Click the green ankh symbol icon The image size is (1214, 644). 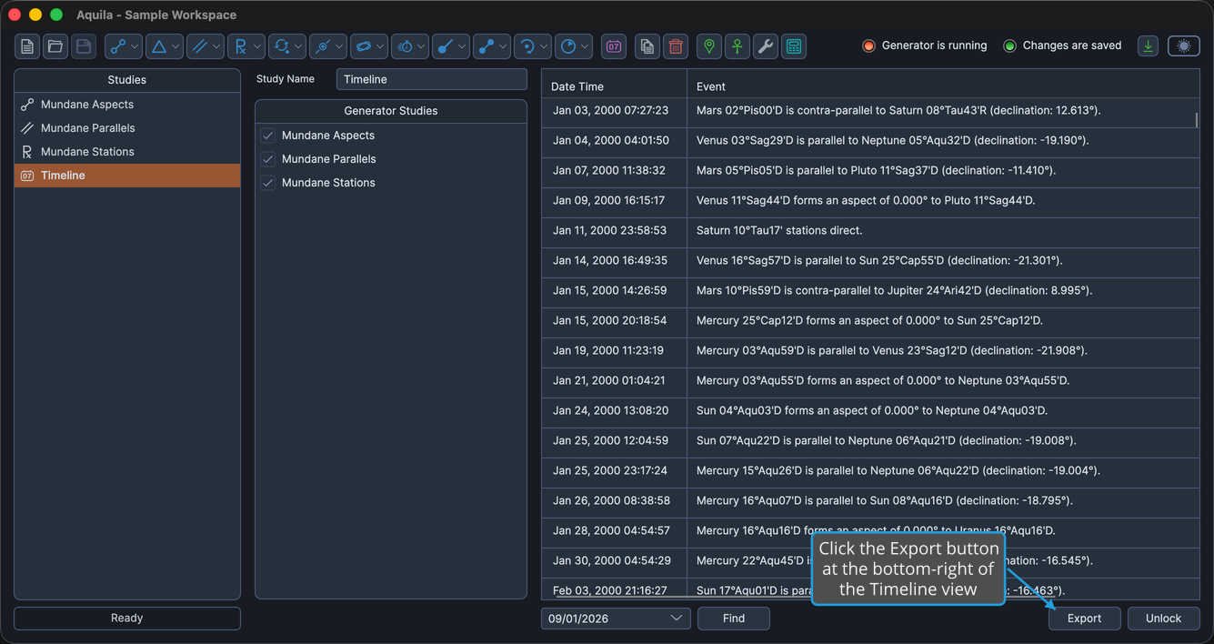(737, 46)
